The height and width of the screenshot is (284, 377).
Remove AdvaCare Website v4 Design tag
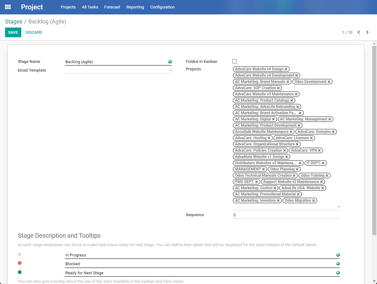[286, 69]
